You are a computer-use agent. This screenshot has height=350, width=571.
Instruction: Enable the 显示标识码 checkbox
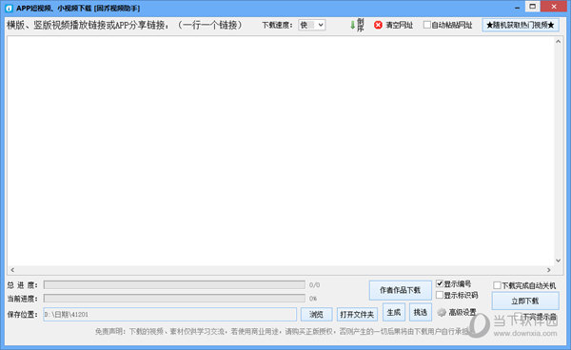(x=440, y=295)
